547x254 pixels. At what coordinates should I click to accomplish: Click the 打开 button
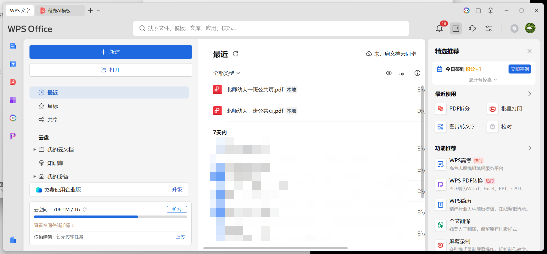pos(111,70)
